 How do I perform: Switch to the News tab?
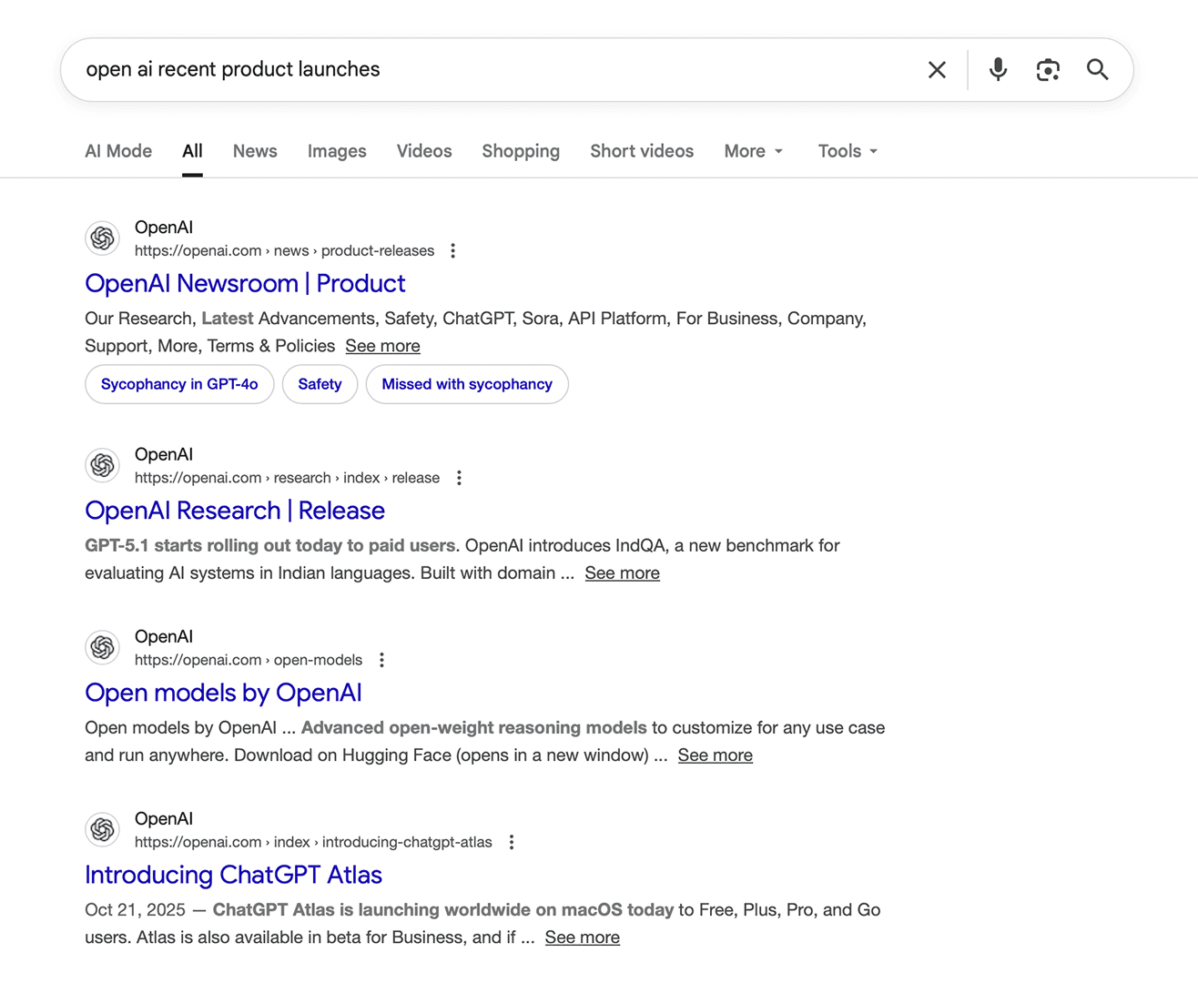(255, 151)
